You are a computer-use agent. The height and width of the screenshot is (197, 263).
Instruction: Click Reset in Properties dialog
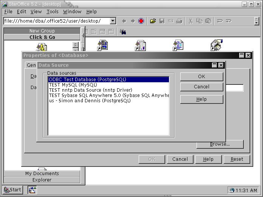[237, 159]
